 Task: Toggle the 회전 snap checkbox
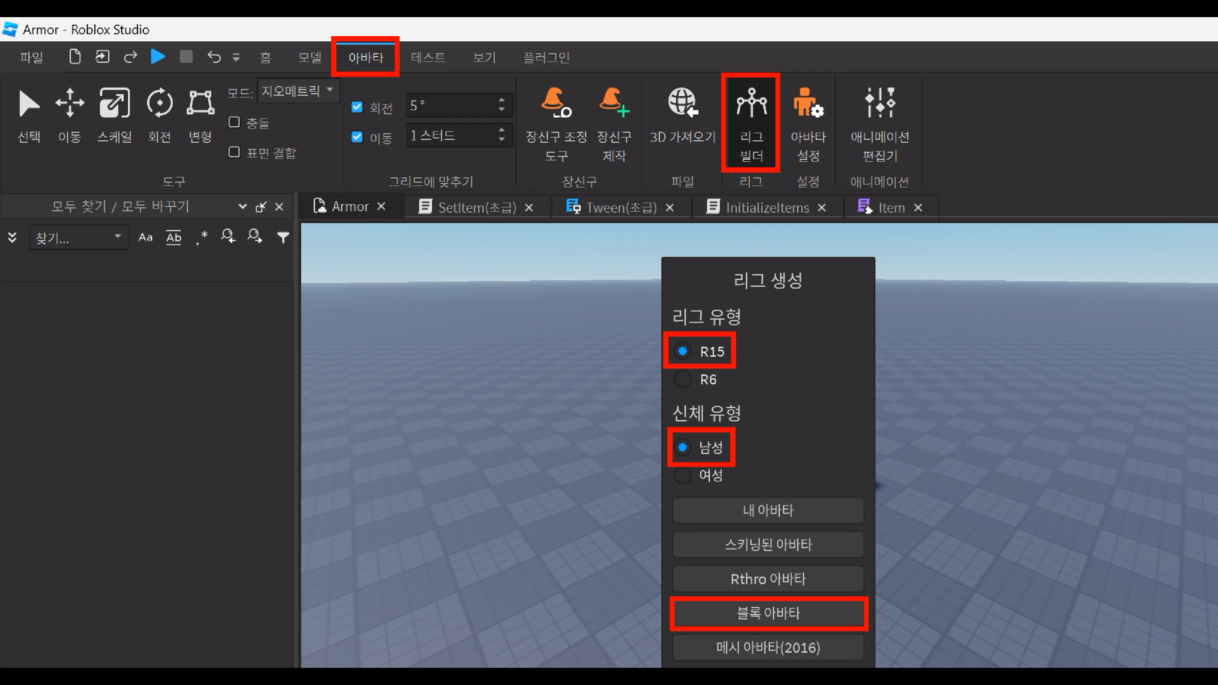pos(357,107)
